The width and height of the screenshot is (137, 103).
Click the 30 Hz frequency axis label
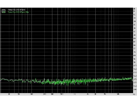click(x=9, y=94)
